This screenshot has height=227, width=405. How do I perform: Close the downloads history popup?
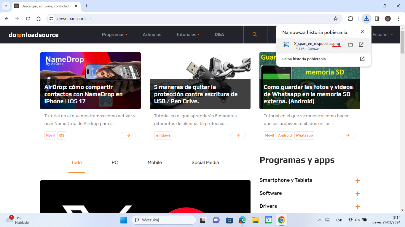pyautogui.click(x=362, y=32)
